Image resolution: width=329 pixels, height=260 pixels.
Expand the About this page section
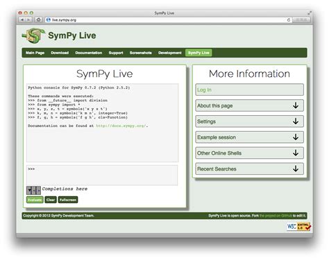[249, 105]
